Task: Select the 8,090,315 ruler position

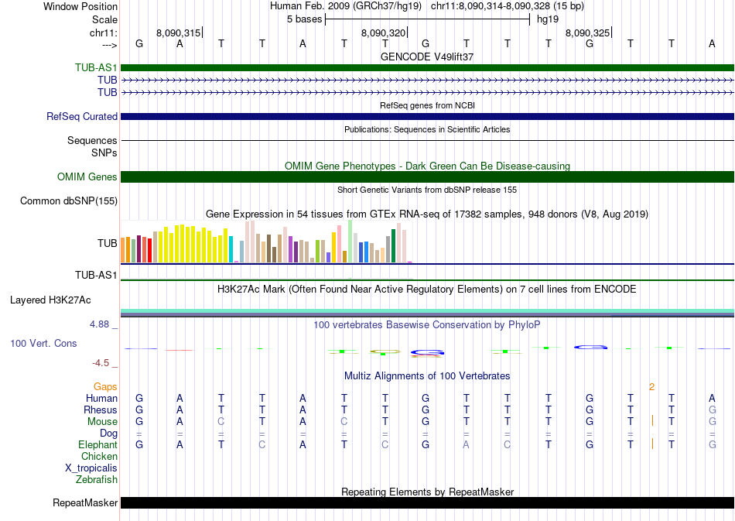Action: (178, 33)
